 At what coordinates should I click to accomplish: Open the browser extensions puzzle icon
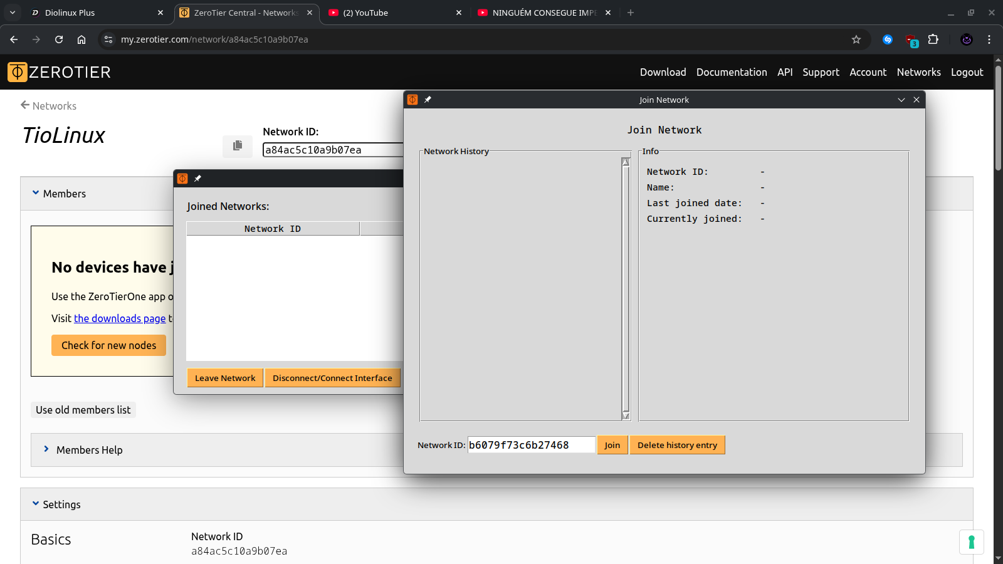click(x=933, y=39)
